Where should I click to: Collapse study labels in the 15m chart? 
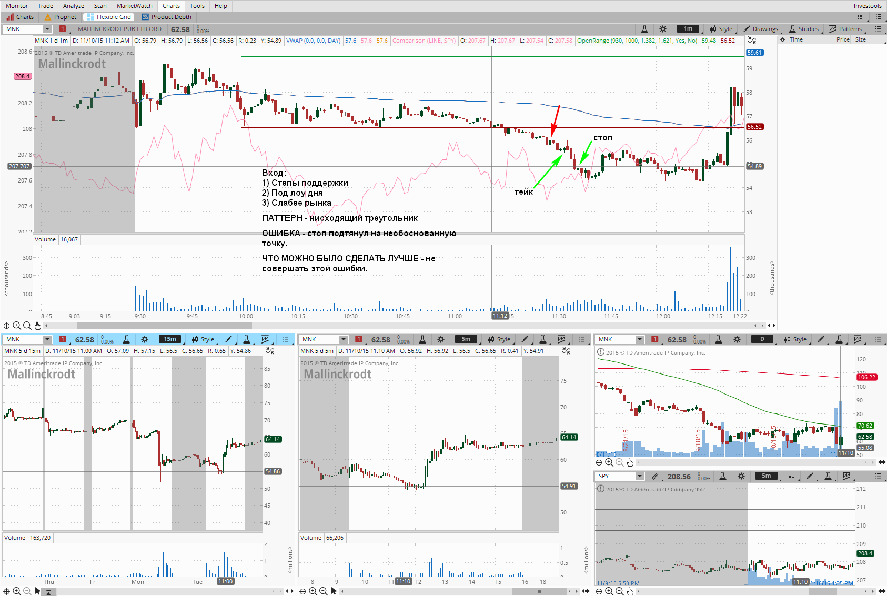(270, 351)
